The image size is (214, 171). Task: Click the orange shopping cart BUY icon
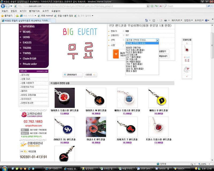(x=116, y=54)
